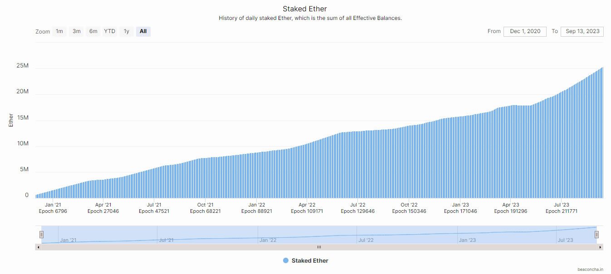611x274 pixels.
Task: Click Jul '22 in the navigator timeline
Action: pyautogui.click(x=366, y=240)
